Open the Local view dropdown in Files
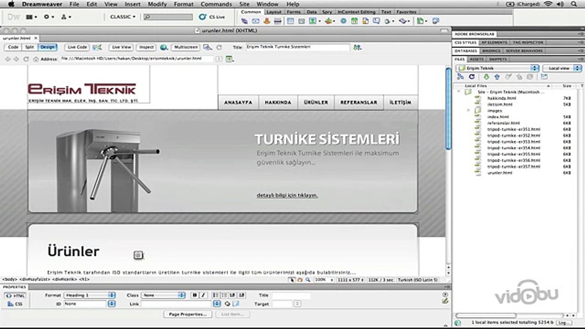Viewport: 585px width, 329px height. (561, 68)
